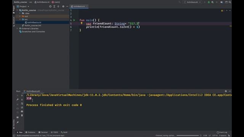The height and width of the screenshot is (137, 244).
Task: Expand External Libraries node
Action: (x=17, y=29)
